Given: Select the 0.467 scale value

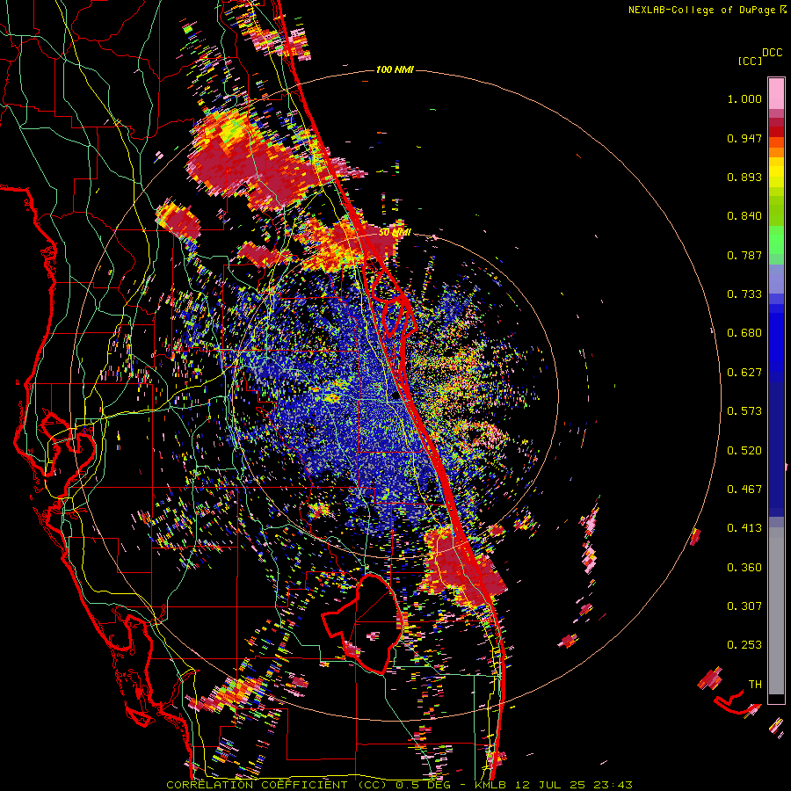Looking at the screenshot, I should 744,490.
